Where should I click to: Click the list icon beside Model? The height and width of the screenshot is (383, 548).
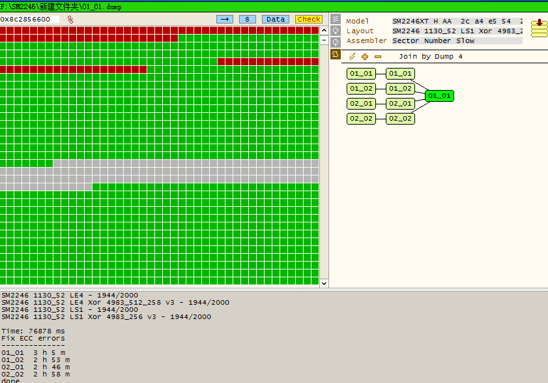point(336,20)
